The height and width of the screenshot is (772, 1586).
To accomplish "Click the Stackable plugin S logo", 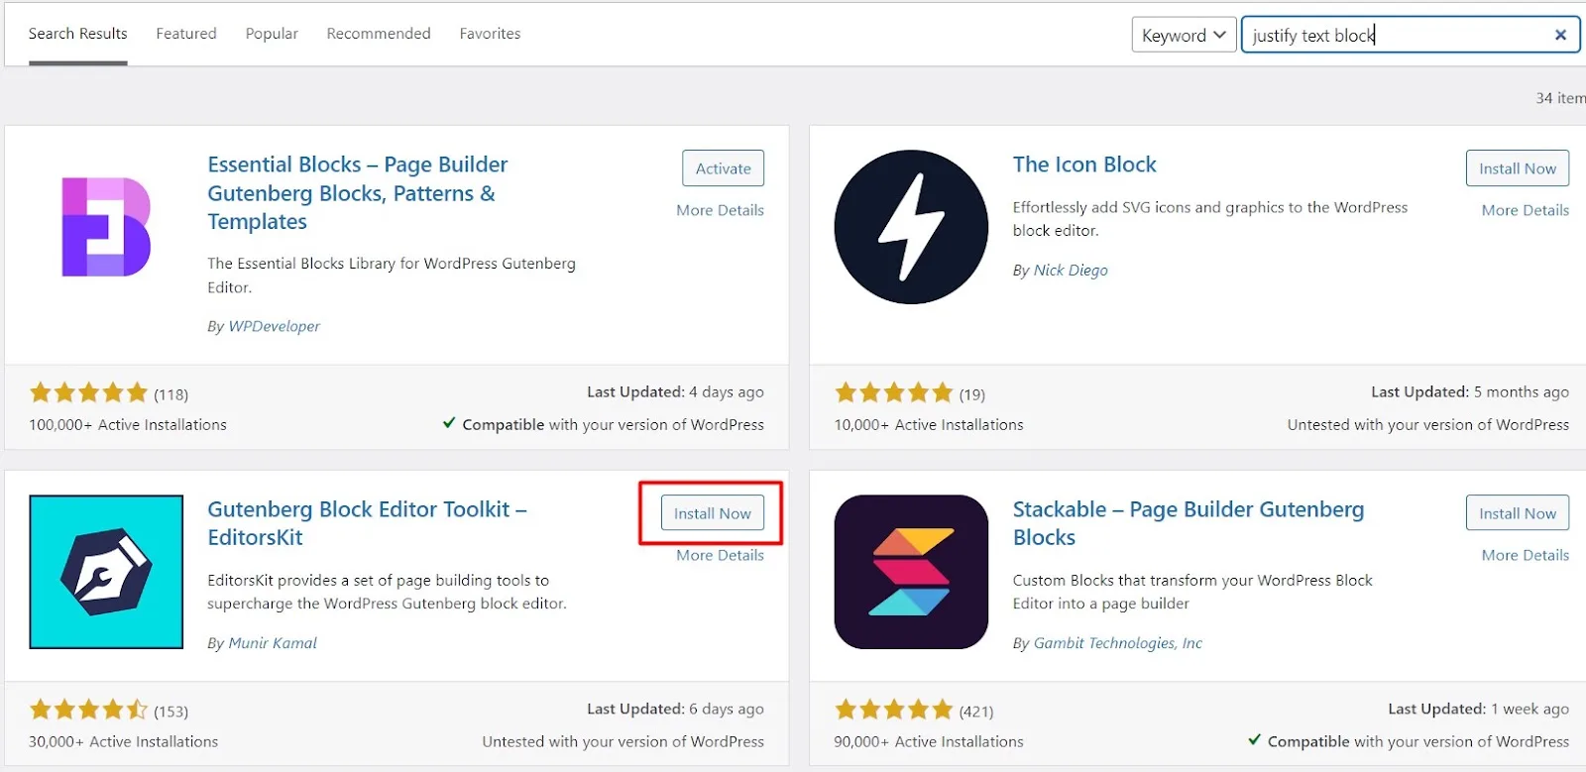I will [x=911, y=572].
